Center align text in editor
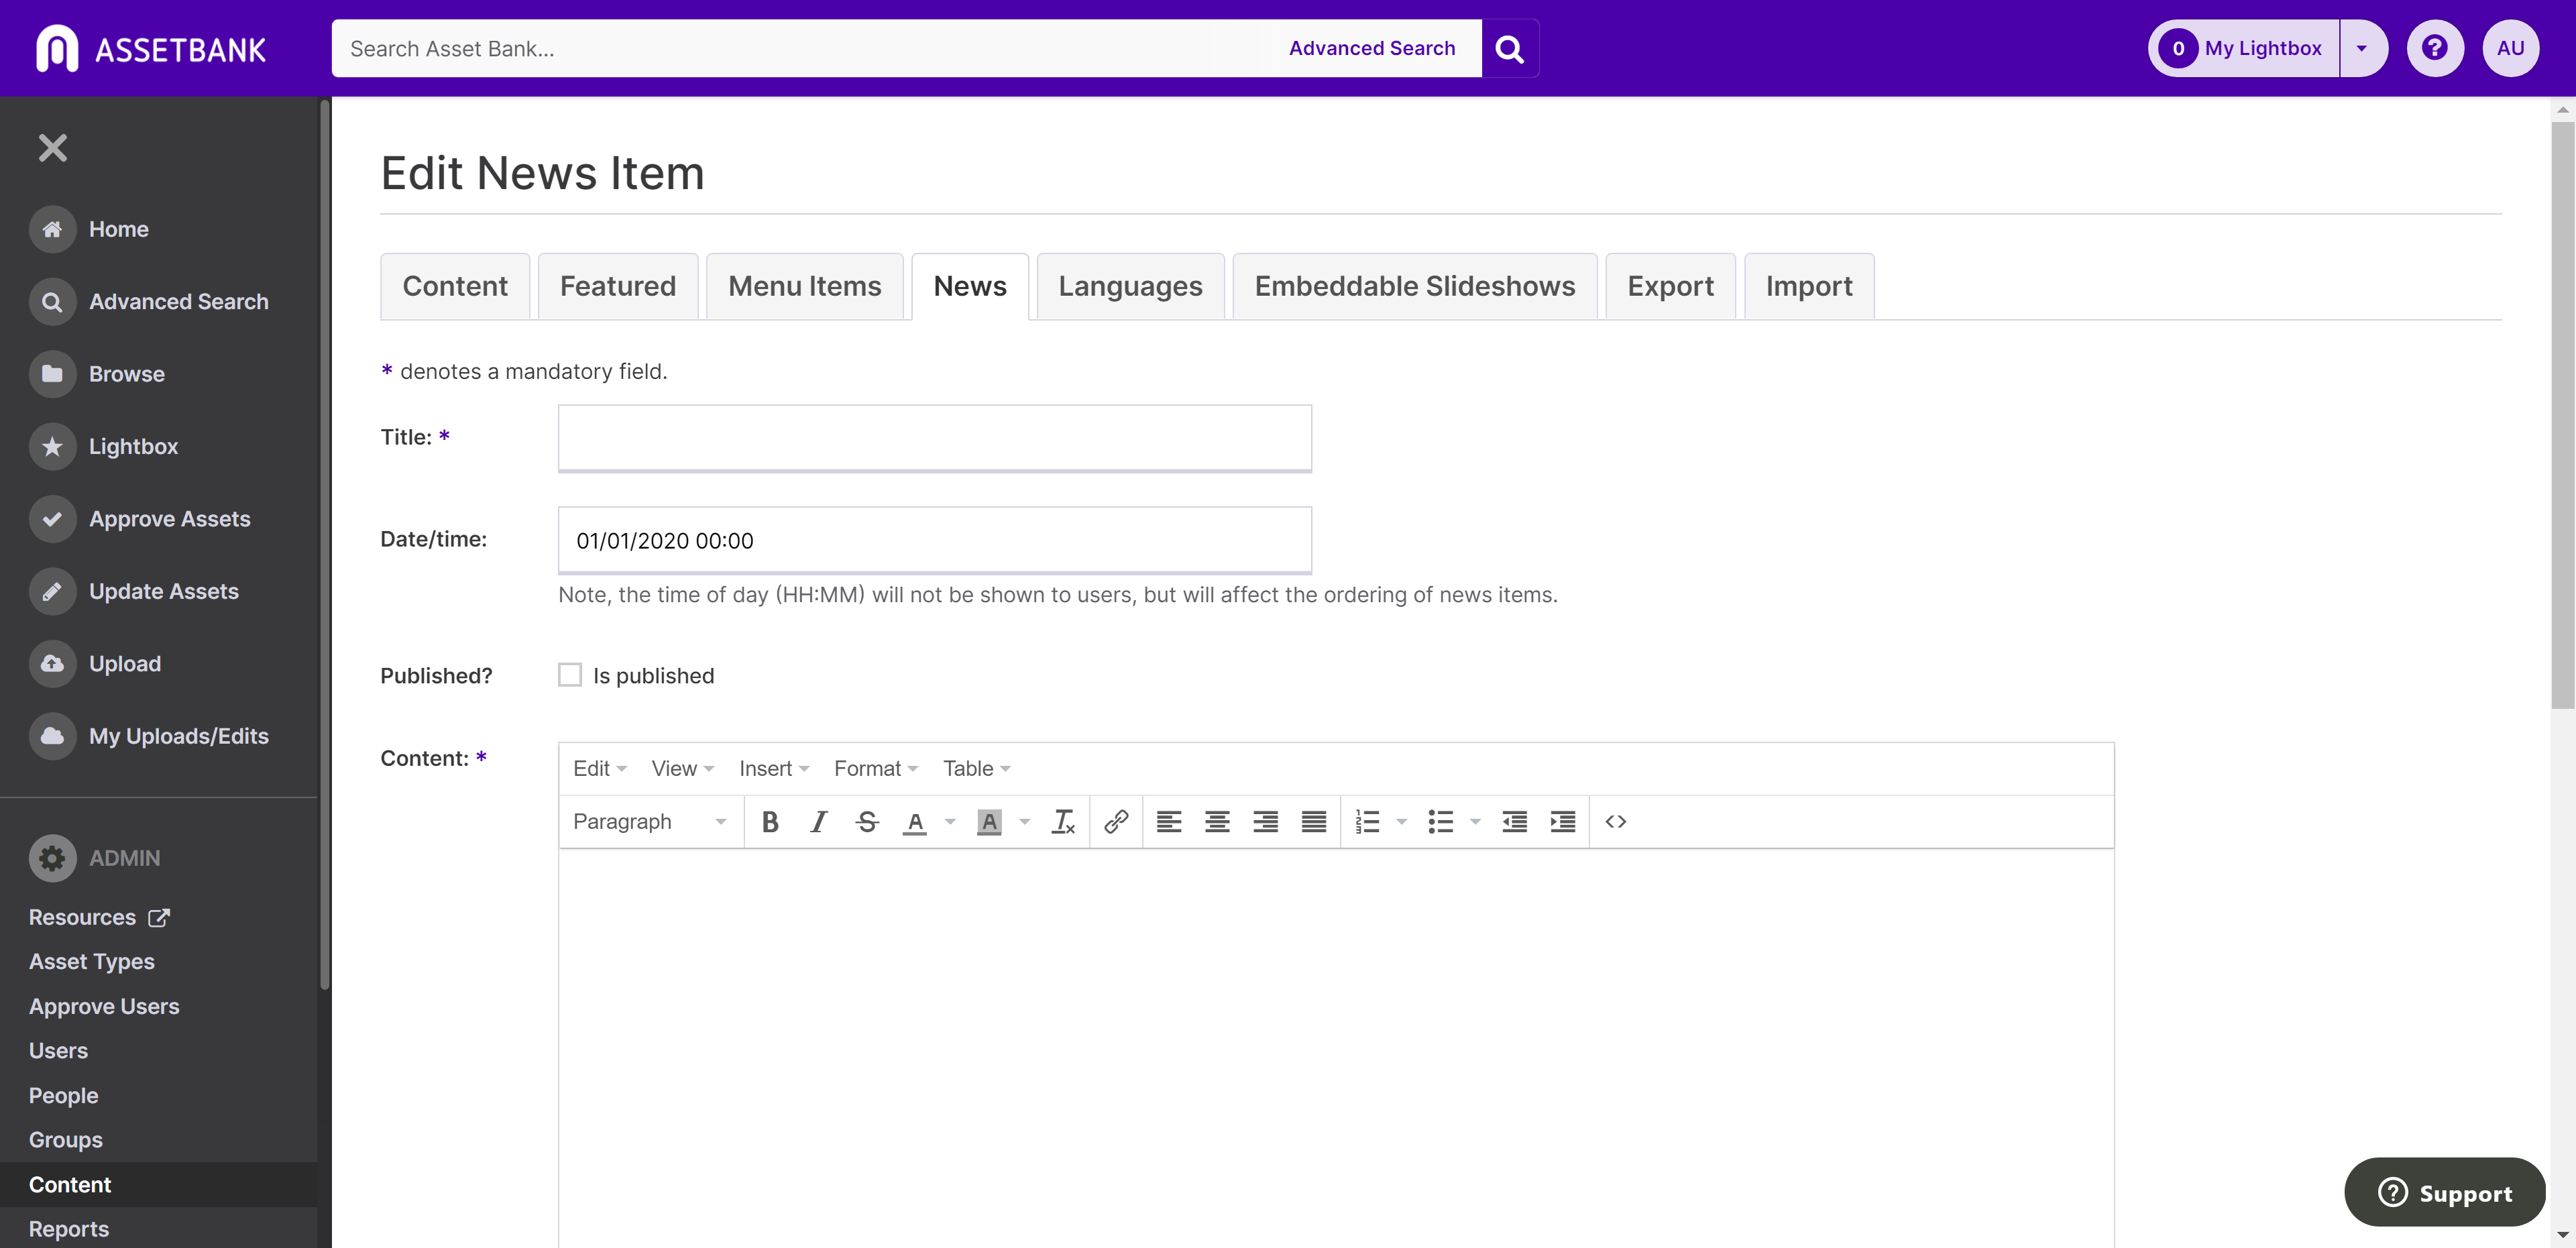This screenshot has height=1248, width=2576. 1217,822
